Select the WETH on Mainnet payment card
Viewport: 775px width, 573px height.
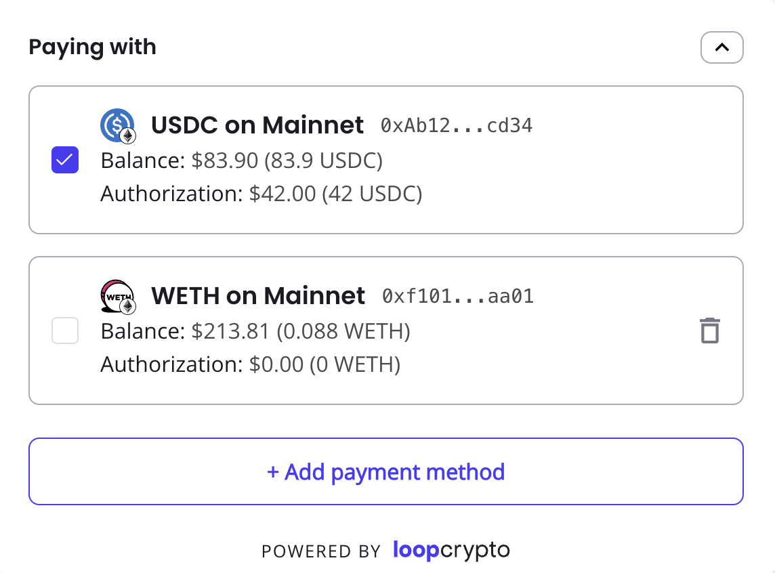coord(386,331)
